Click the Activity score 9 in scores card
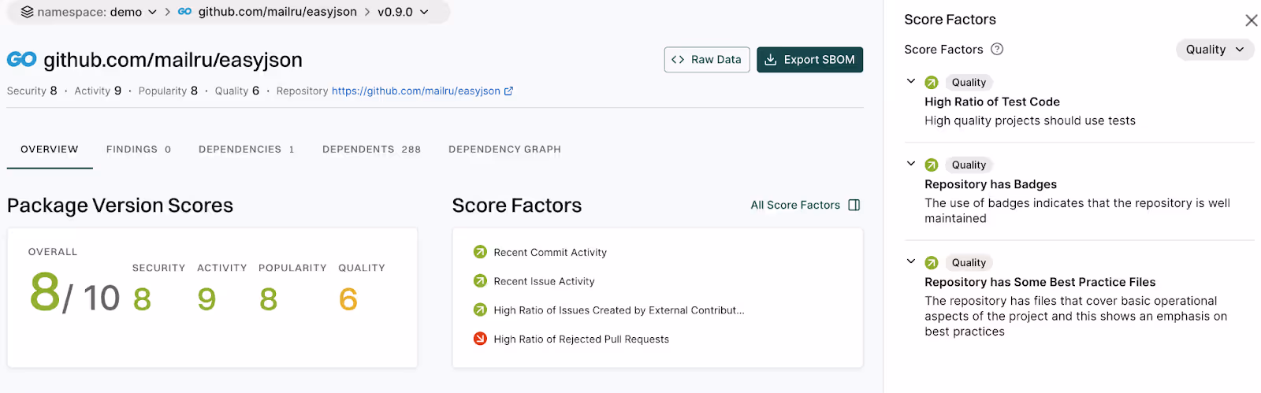 (x=206, y=299)
